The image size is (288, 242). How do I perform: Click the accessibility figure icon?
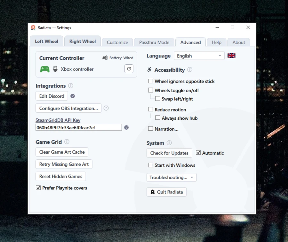tap(149, 70)
